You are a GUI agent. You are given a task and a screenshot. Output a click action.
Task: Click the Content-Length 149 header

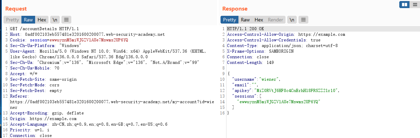pos(250,63)
